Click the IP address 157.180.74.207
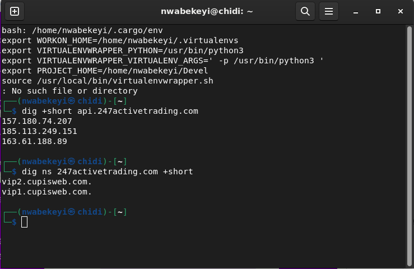414x269 pixels. pos(37,121)
